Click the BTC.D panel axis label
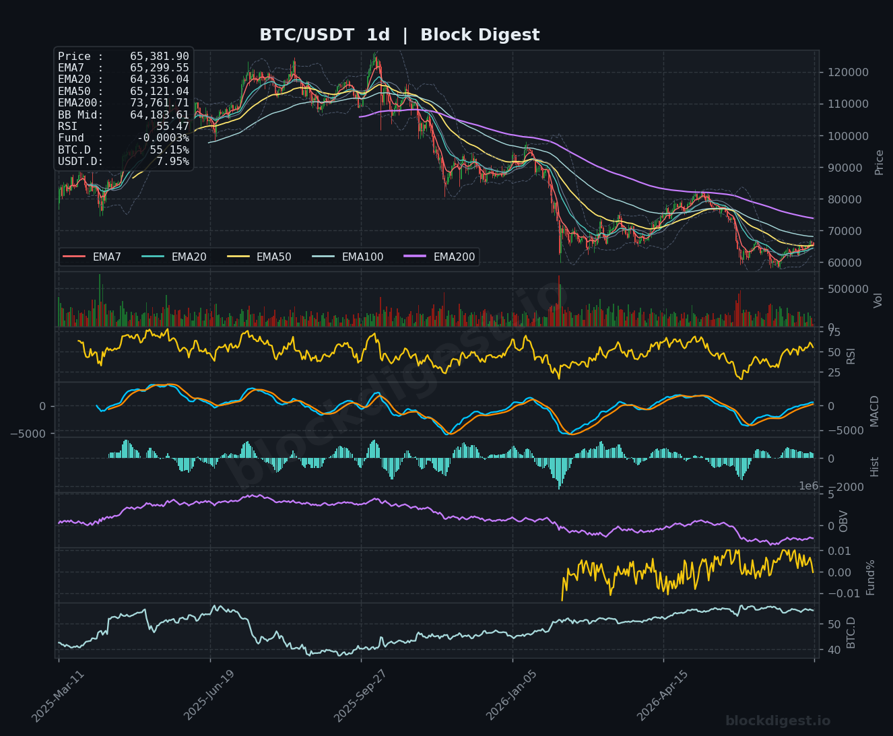Viewport: 893px width, 736px height. (x=851, y=632)
